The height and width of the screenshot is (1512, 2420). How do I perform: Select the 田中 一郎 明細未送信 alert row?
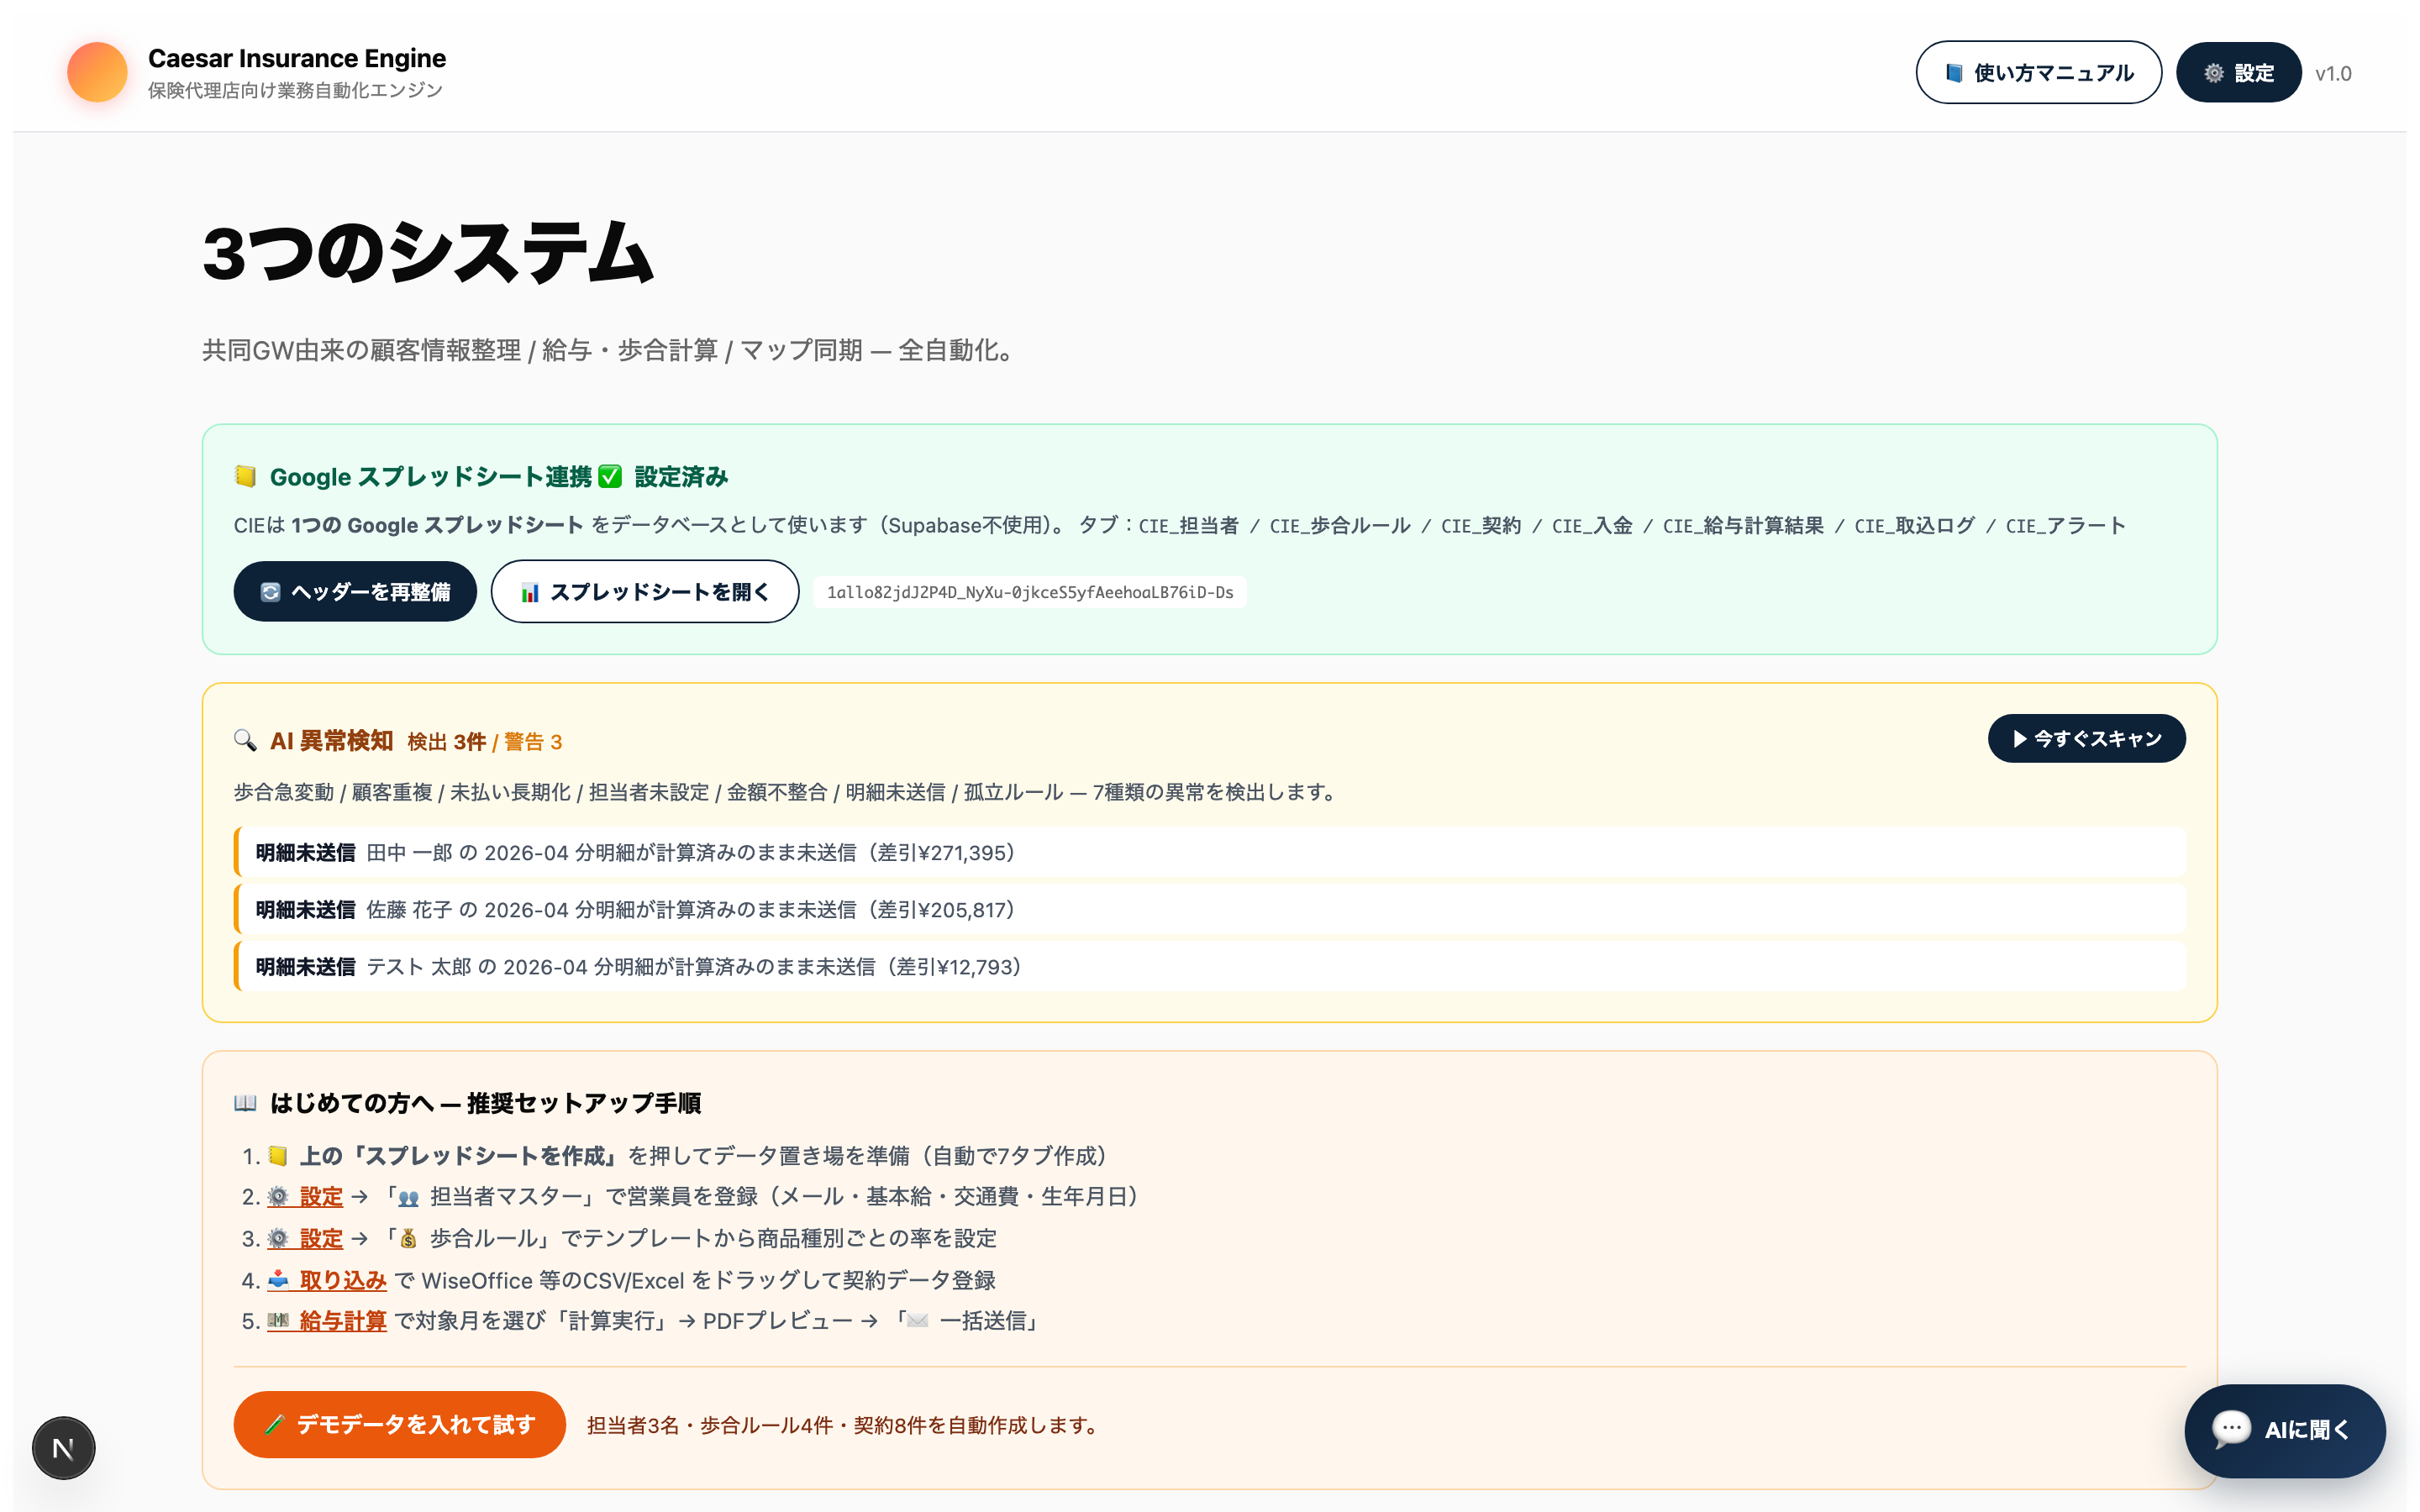tap(1210, 852)
